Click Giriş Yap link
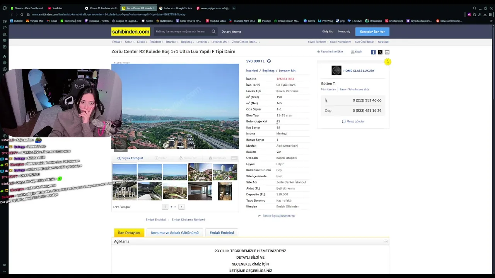This screenshot has height=278, width=495. (x=328, y=32)
